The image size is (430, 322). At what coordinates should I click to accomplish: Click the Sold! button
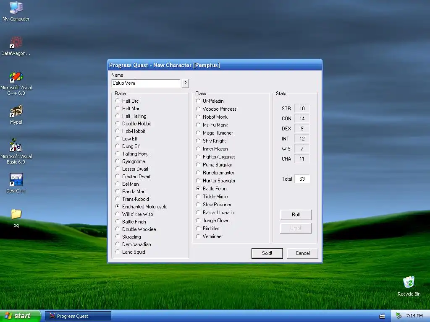267,253
